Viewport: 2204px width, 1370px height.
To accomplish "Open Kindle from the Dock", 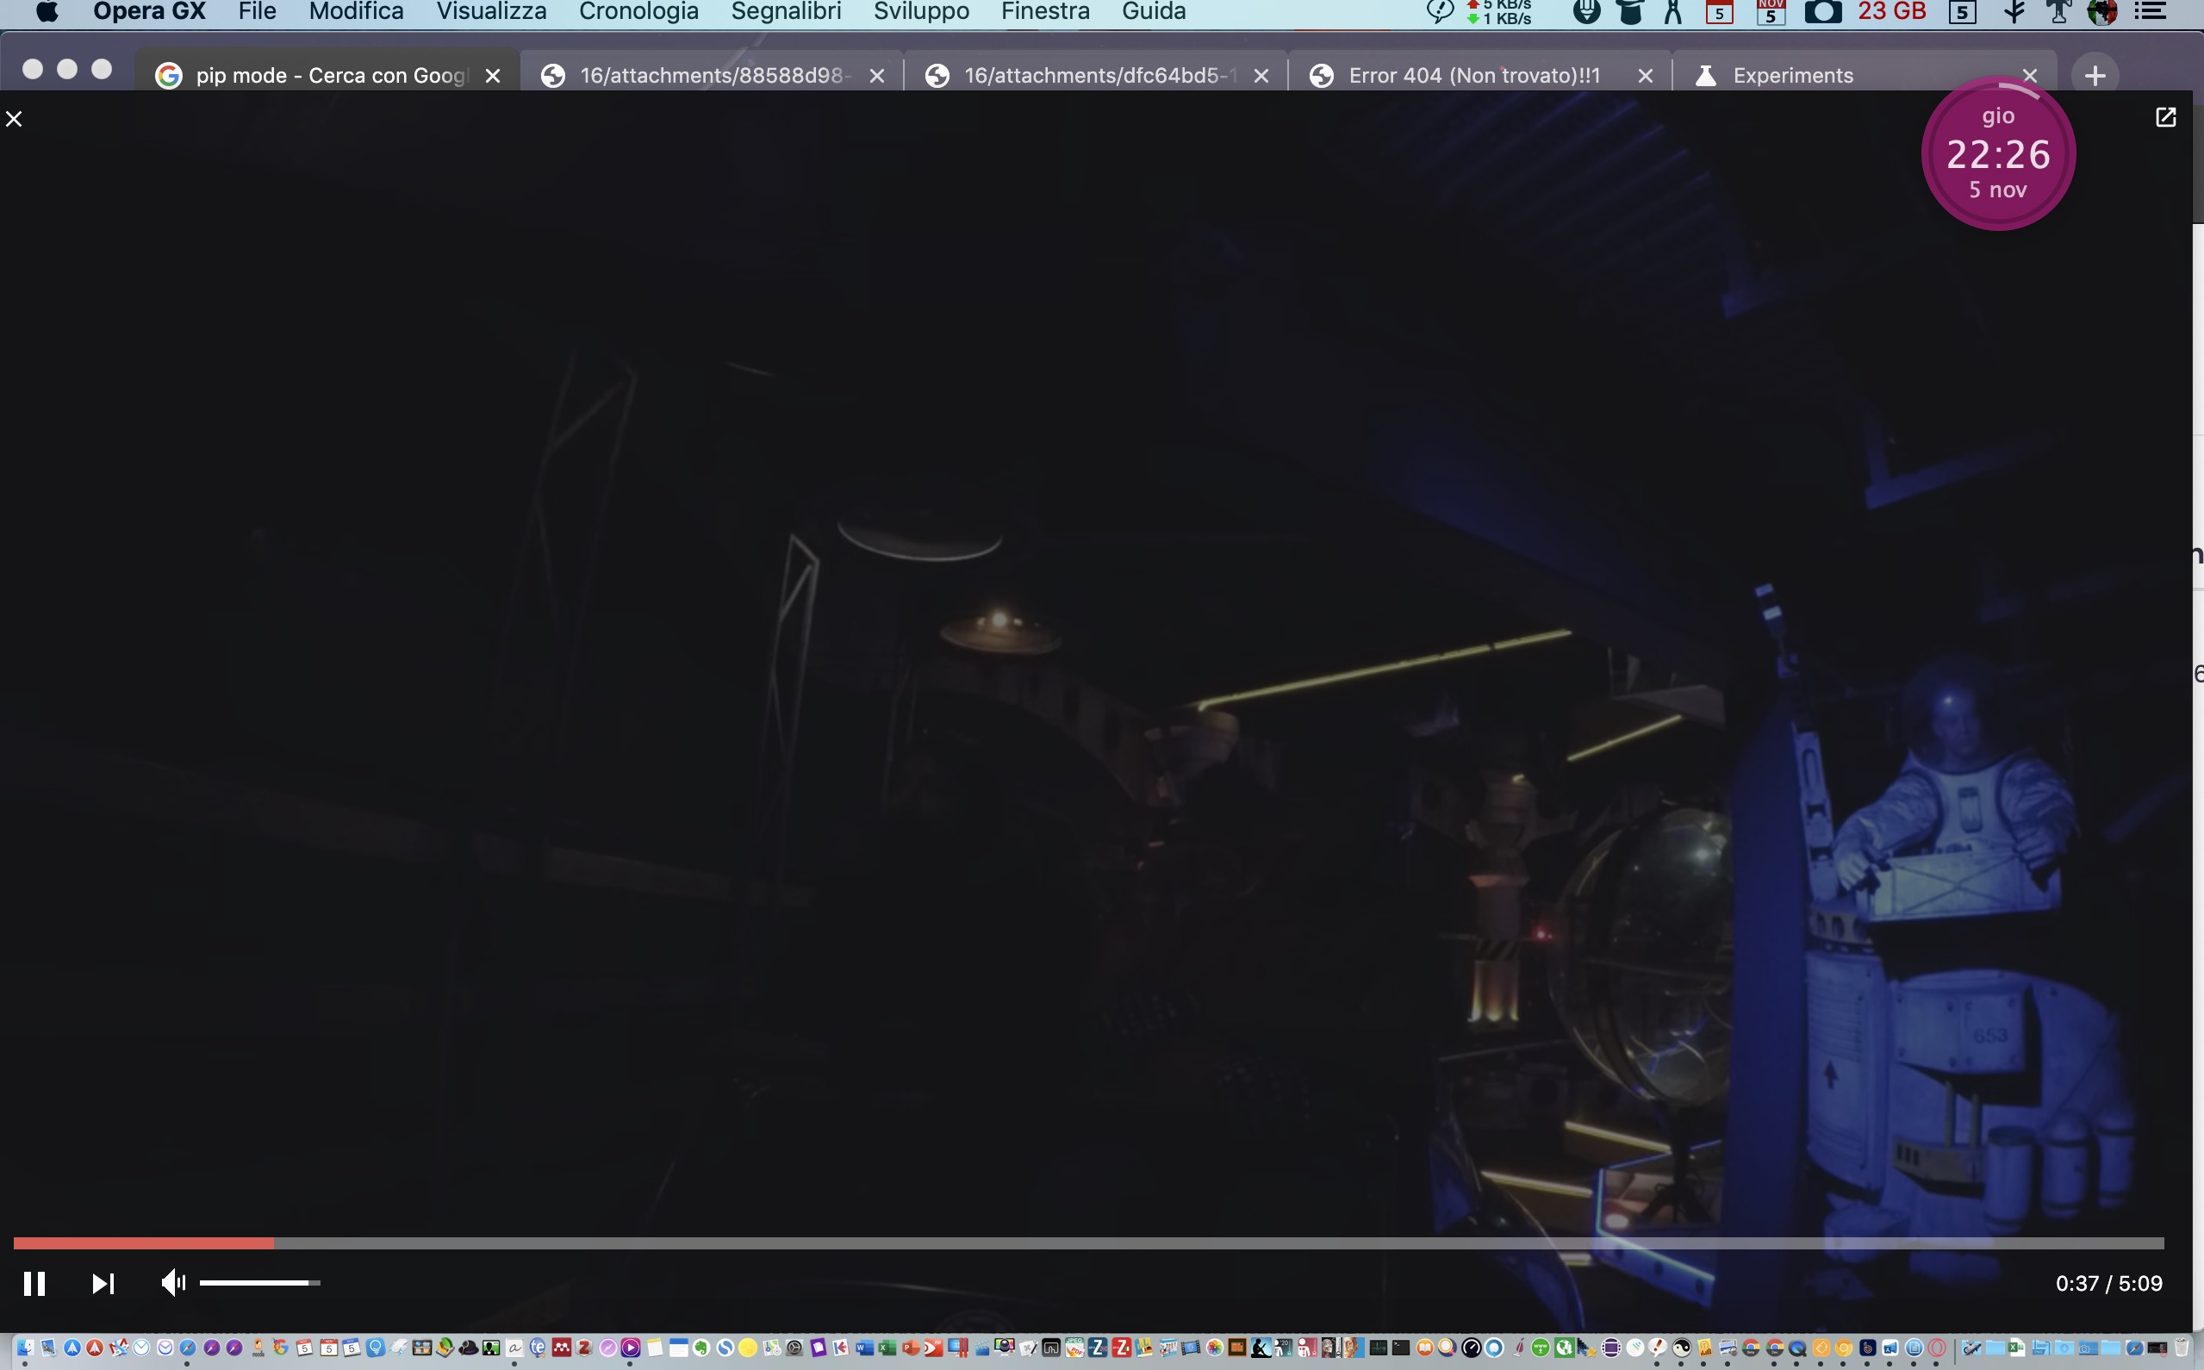I will coord(1261,1348).
